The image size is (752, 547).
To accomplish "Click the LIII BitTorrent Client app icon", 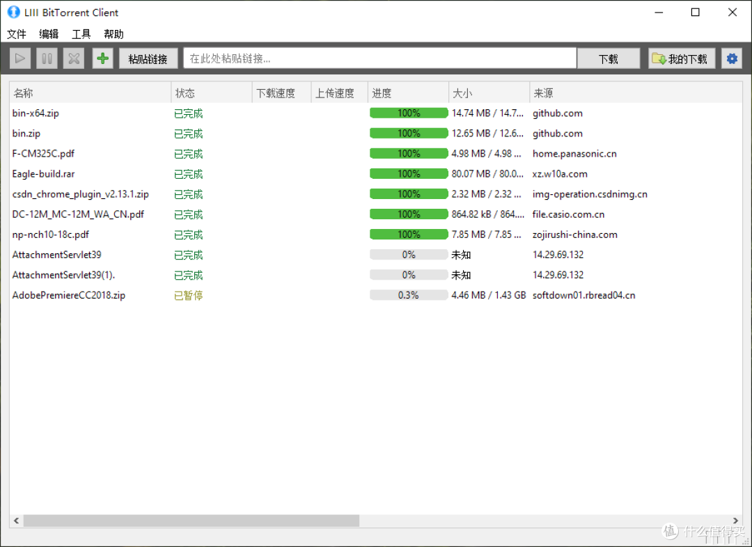I will (x=13, y=12).
